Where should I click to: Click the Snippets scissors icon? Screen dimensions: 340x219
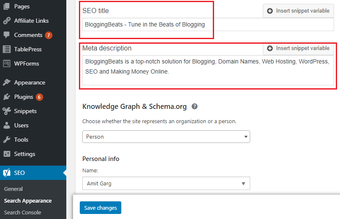tap(7, 111)
